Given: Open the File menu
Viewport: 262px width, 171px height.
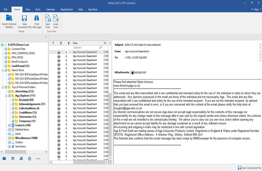Looking at the screenshot, I should [6, 9].
